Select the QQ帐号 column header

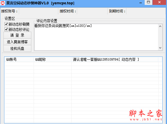tap(19, 59)
